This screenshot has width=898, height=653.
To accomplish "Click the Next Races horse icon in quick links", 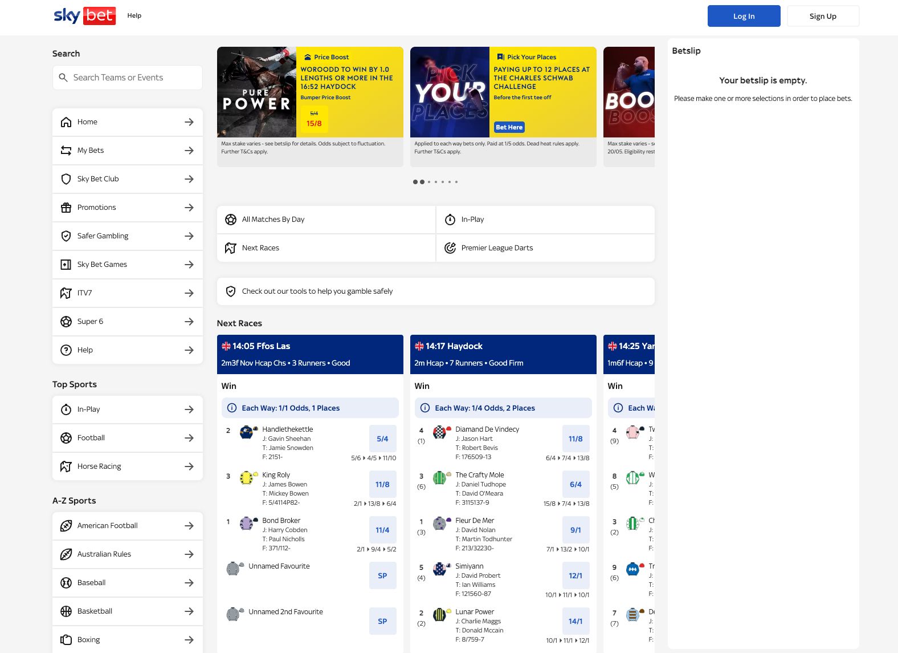I will coord(231,248).
